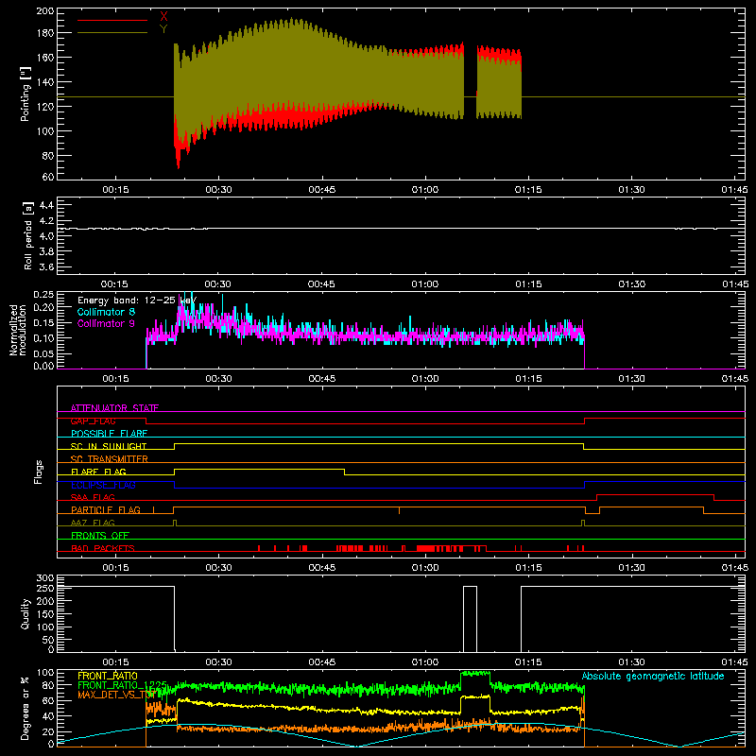Click the 300 tick on Quality axis
Image resolution: width=756 pixels, height=756 pixels.
click(x=45, y=578)
